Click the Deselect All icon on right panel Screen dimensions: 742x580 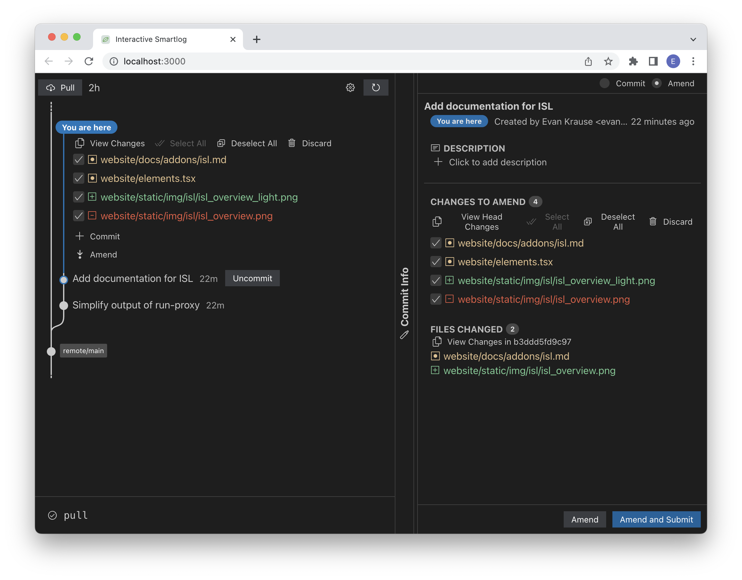587,221
